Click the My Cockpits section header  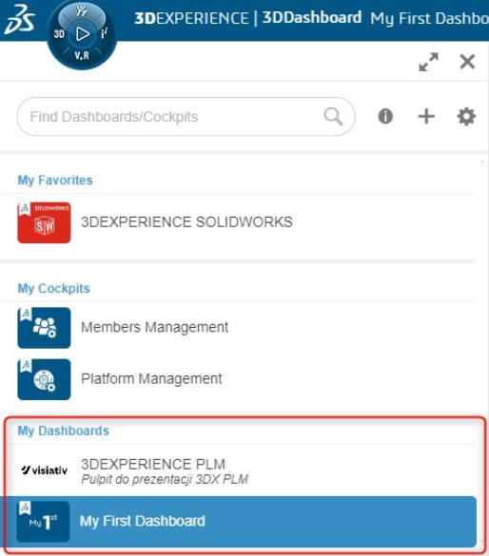[53, 289]
